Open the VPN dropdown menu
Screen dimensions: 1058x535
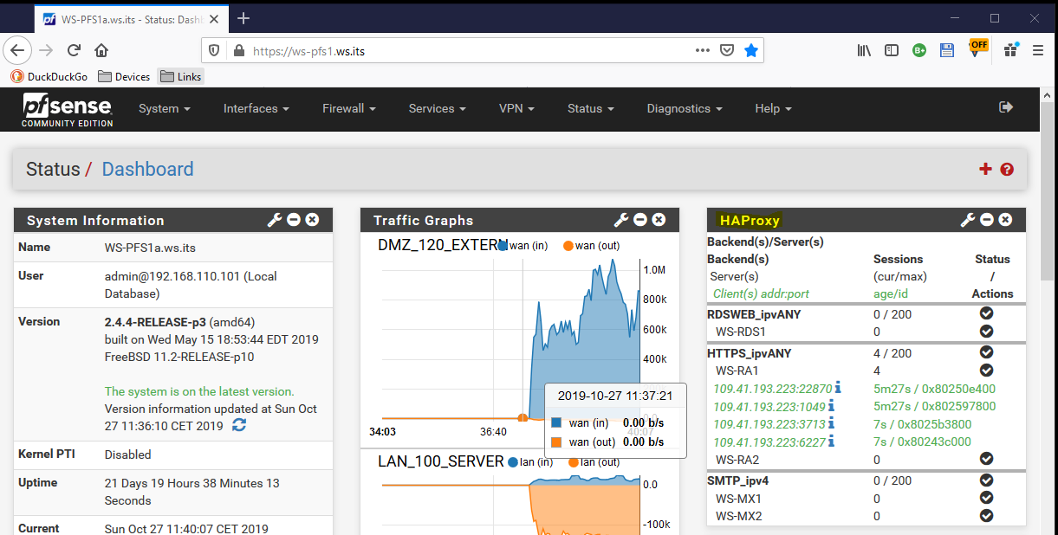(x=516, y=108)
